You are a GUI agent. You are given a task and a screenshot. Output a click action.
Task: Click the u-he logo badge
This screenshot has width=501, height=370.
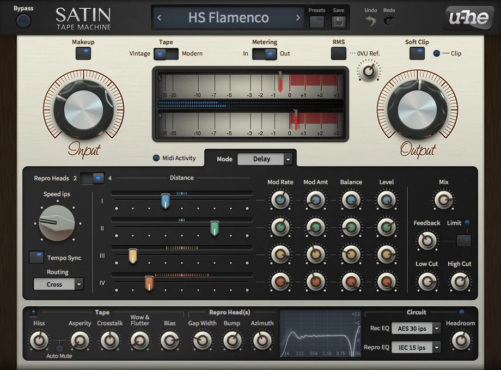(x=468, y=17)
